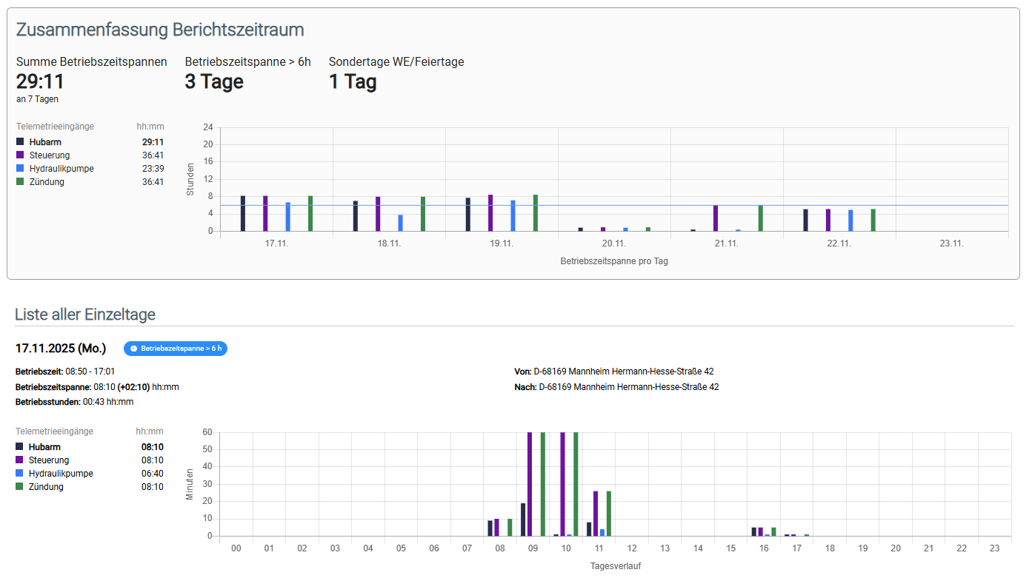Click the dark Hubarm legend square in summary

(x=20, y=142)
